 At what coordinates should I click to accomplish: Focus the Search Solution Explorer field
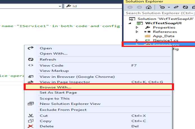(160, 13)
